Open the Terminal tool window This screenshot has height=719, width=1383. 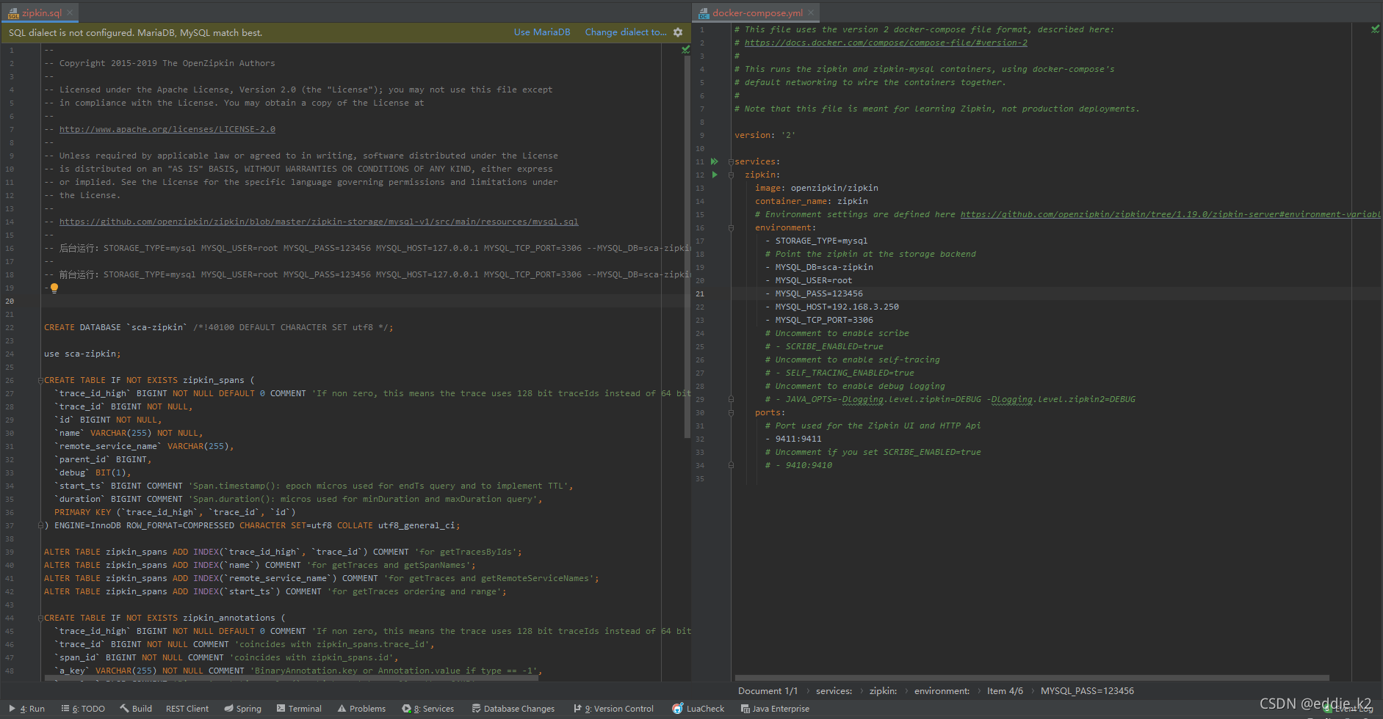tap(299, 709)
